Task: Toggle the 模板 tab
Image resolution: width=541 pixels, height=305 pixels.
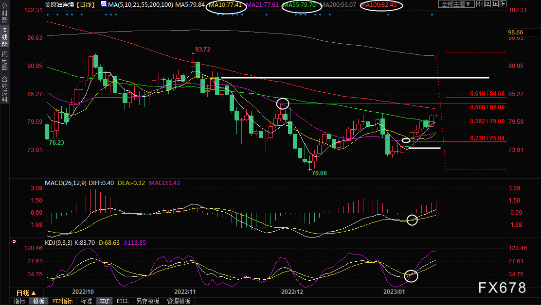Action: click(38, 301)
